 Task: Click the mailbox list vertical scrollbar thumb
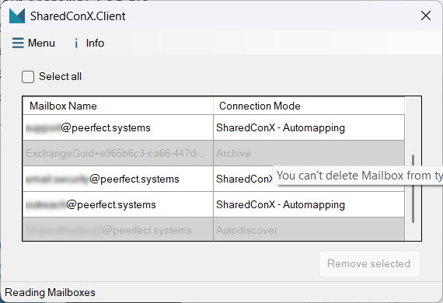(x=413, y=189)
